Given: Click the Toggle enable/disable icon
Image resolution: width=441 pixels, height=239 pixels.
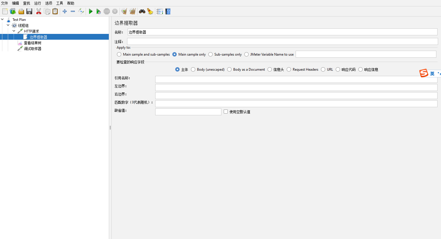Looking at the screenshot, I should pos(81,11).
